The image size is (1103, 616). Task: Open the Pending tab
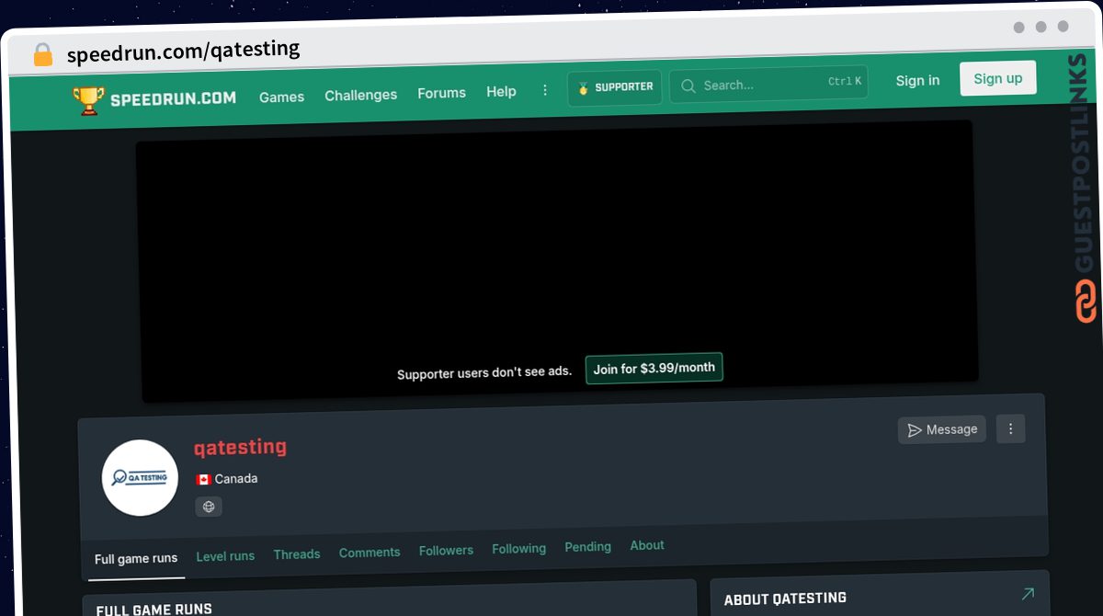tap(587, 547)
